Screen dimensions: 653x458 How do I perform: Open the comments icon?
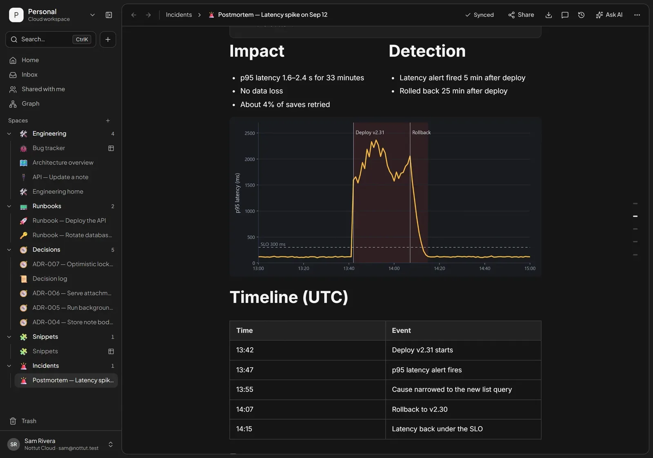pos(565,15)
